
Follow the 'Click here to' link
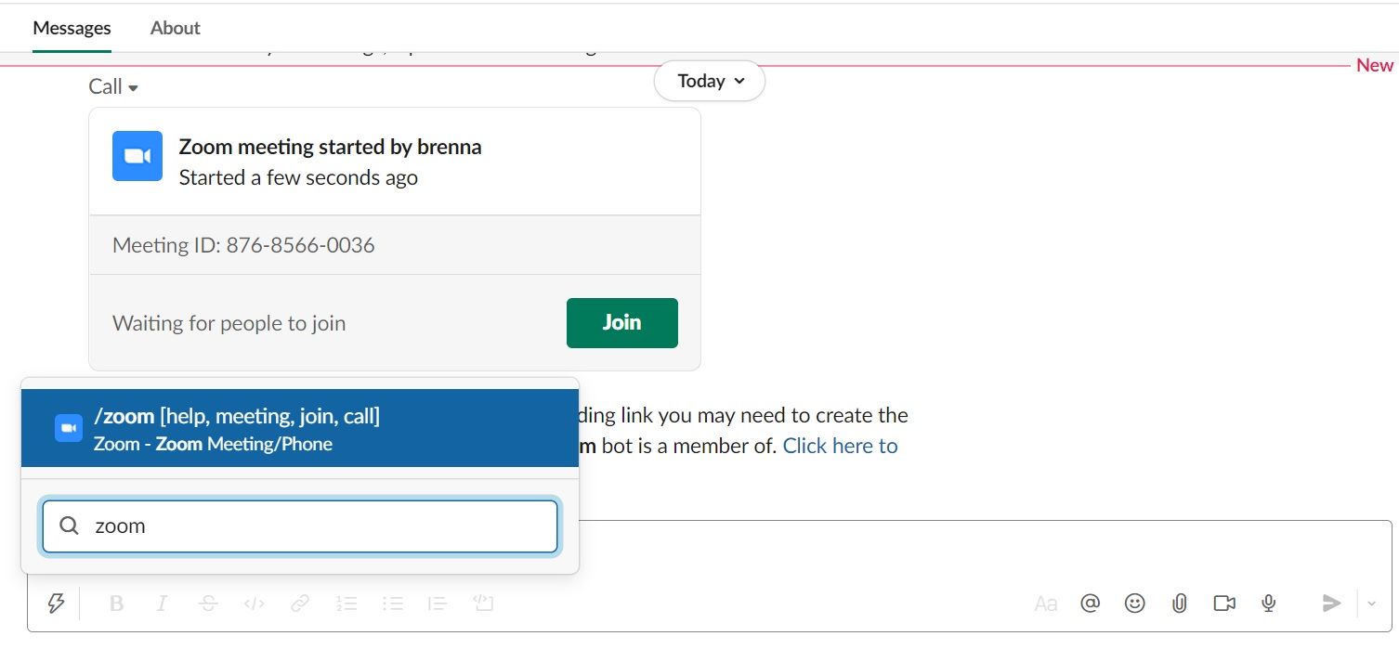(839, 446)
